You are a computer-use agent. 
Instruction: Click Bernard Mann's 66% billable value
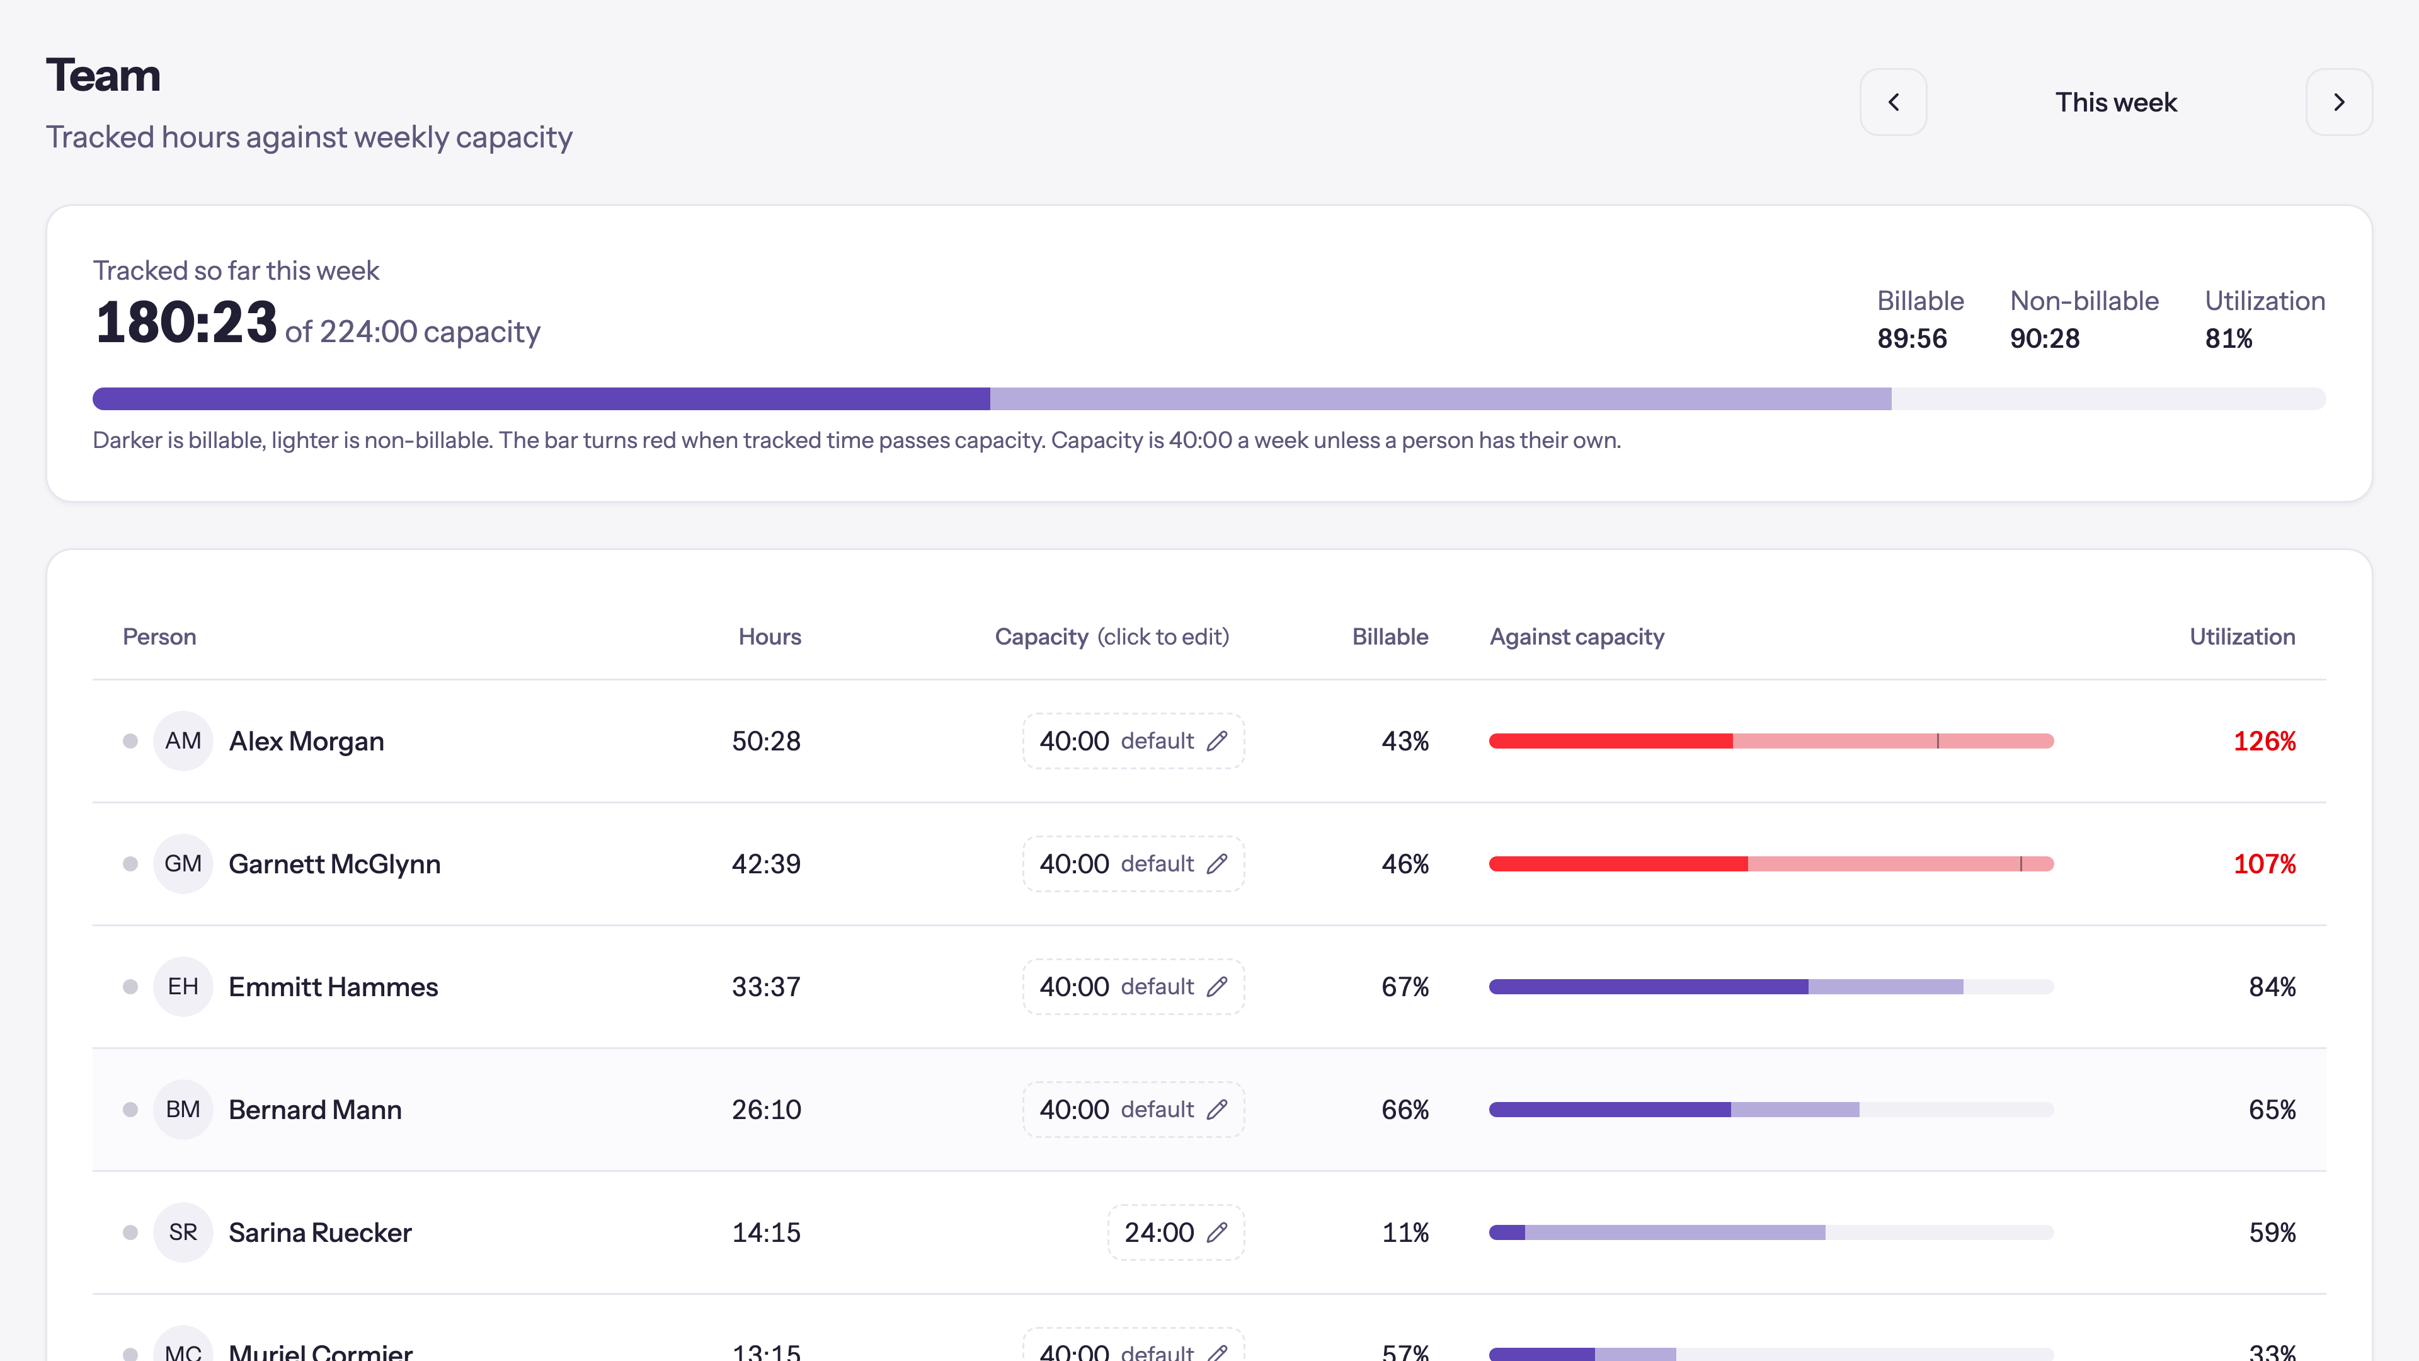tap(1405, 1110)
